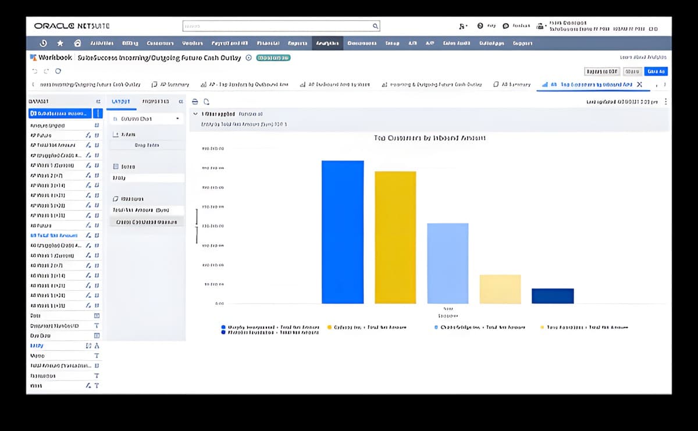Toggle the yellow series in the chart legend
This screenshot has height=431, width=698.
click(x=330, y=327)
